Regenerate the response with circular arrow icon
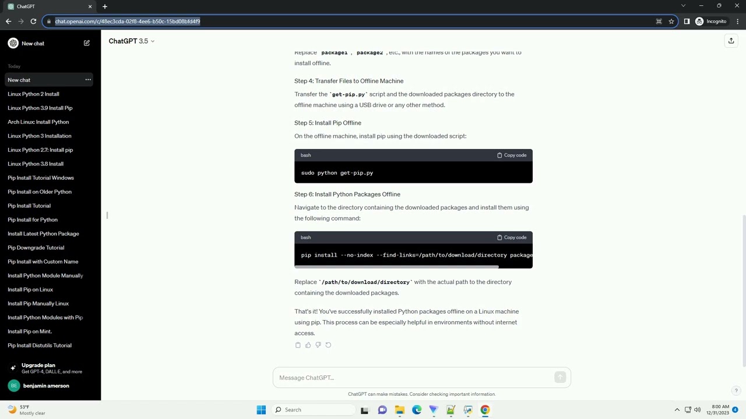Screen dimensions: 746x419 tap(328, 345)
